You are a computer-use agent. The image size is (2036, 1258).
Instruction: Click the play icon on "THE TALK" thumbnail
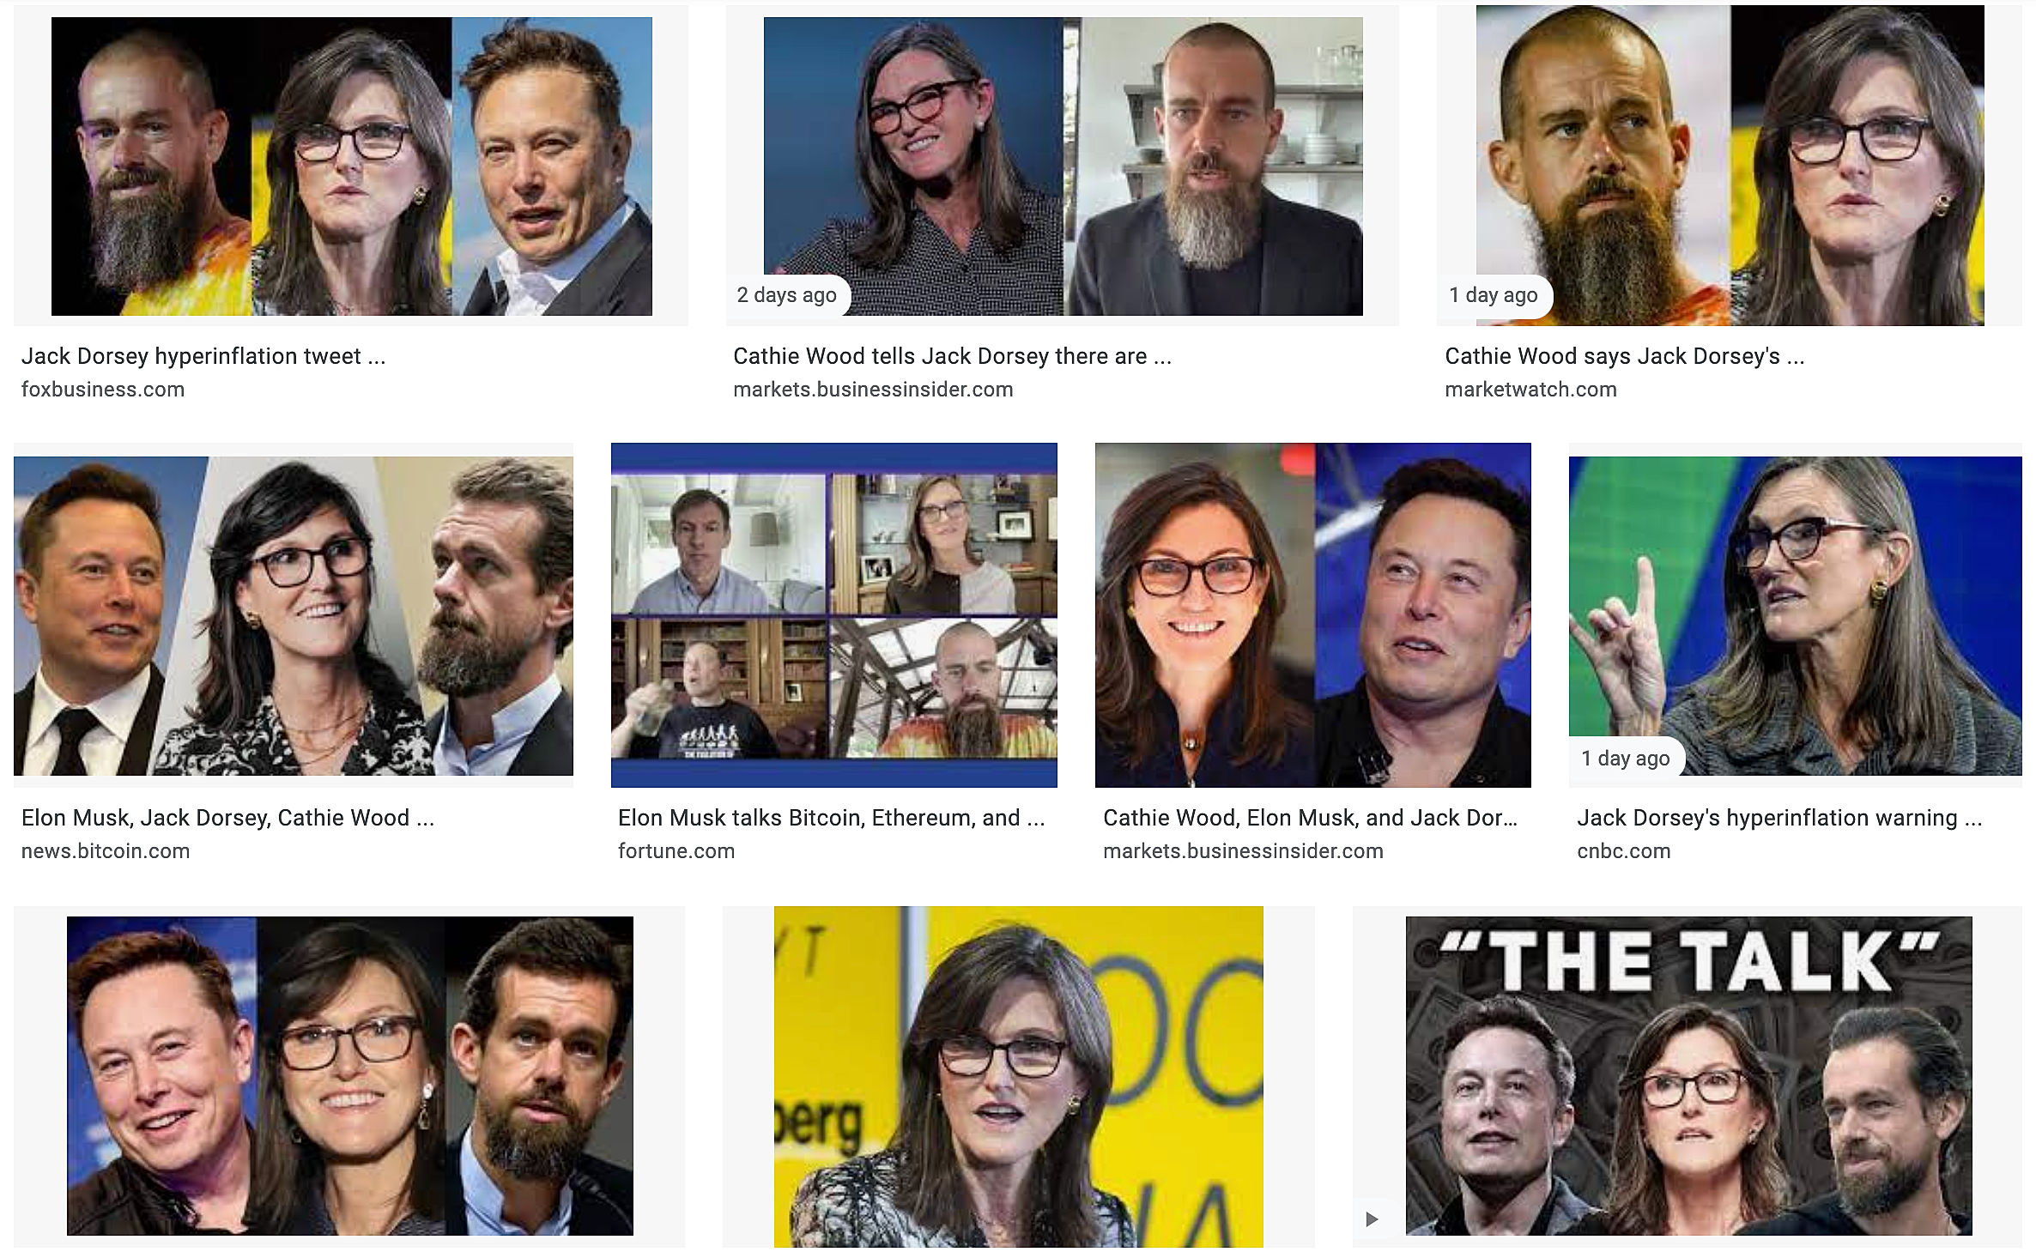click(x=1372, y=1219)
